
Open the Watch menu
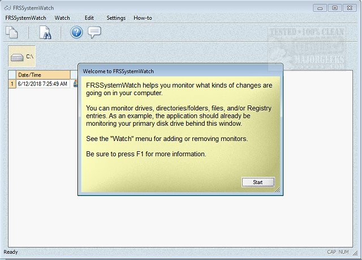click(62, 18)
